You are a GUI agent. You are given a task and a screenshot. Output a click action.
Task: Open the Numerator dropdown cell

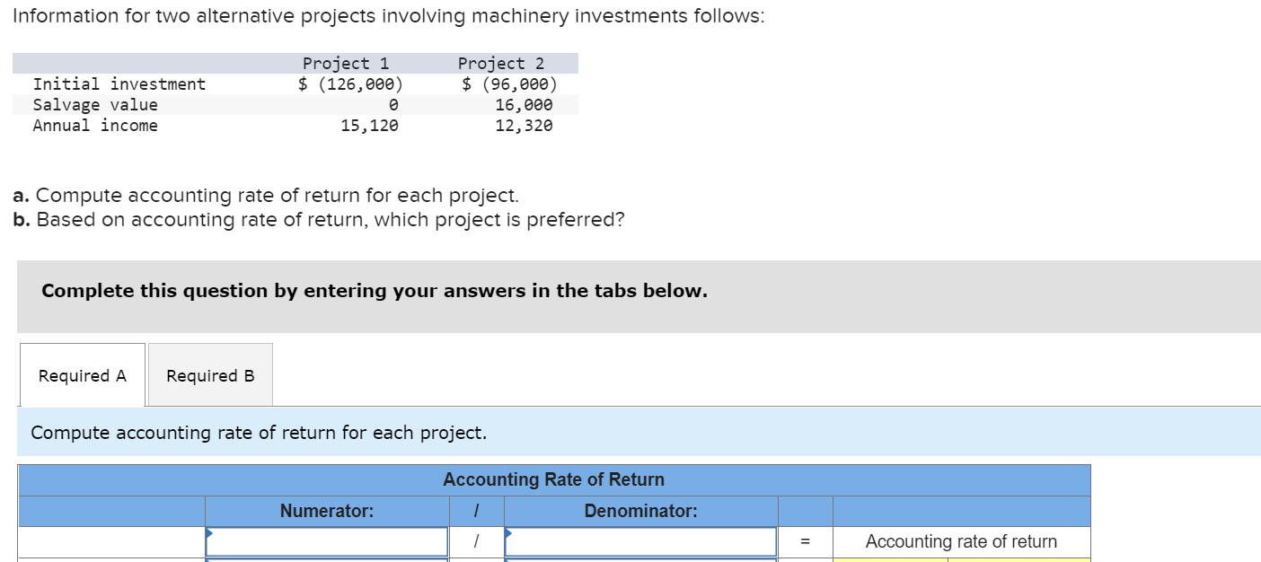(327, 541)
